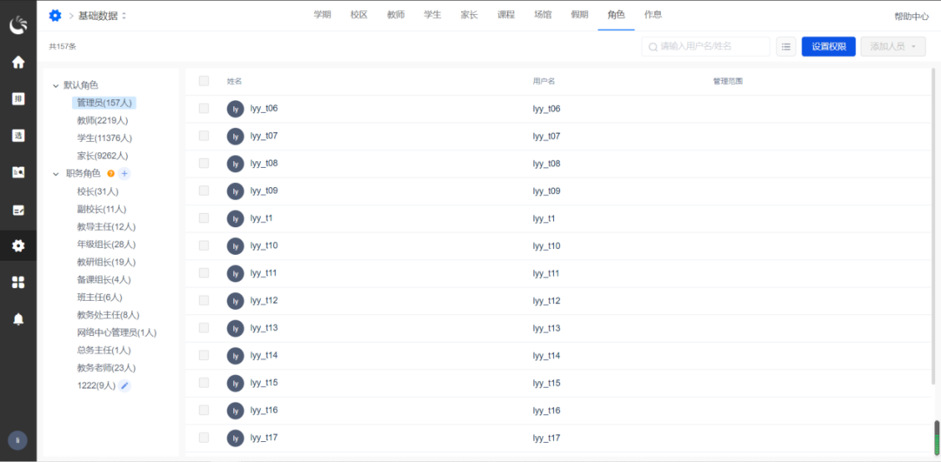Screen dimensions: 941x462
Task: Focus the username/name search field
Action: [712, 47]
